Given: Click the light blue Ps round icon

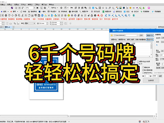Looking at the screenshot, I should coord(42,15).
